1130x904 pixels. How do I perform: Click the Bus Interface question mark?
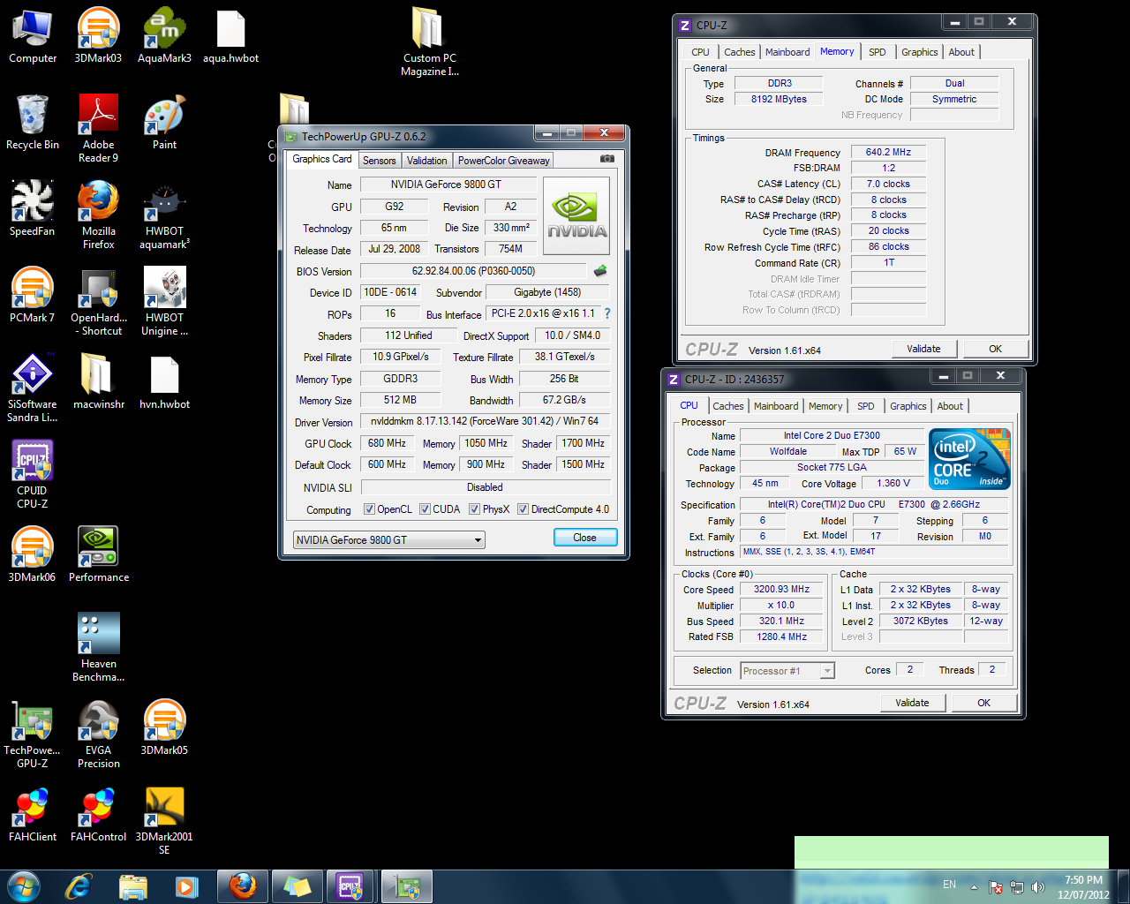pyautogui.click(x=607, y=313)
